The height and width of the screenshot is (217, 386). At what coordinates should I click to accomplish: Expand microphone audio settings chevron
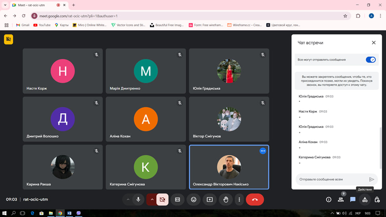pyautogui.click(x=128, y=200)
